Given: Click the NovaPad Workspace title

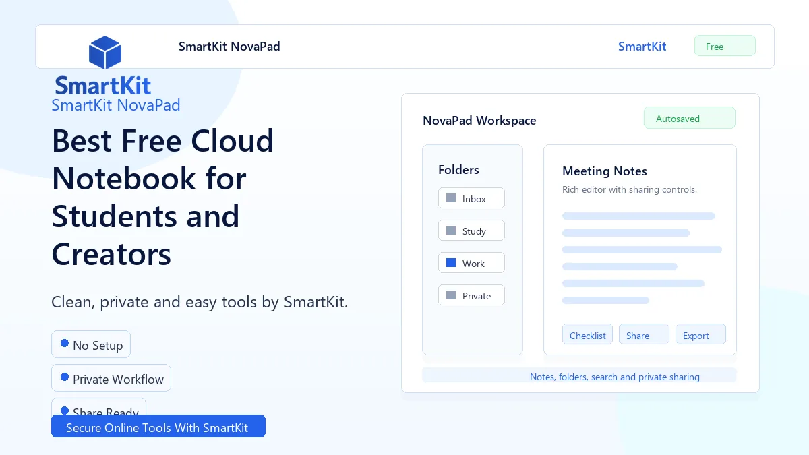Looking at the screenshot, I should point(479,121).
